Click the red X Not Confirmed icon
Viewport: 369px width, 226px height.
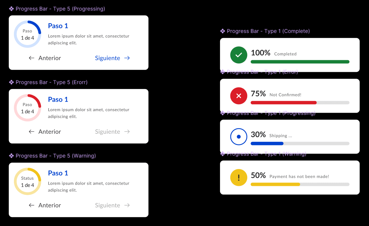pos(239,96)
